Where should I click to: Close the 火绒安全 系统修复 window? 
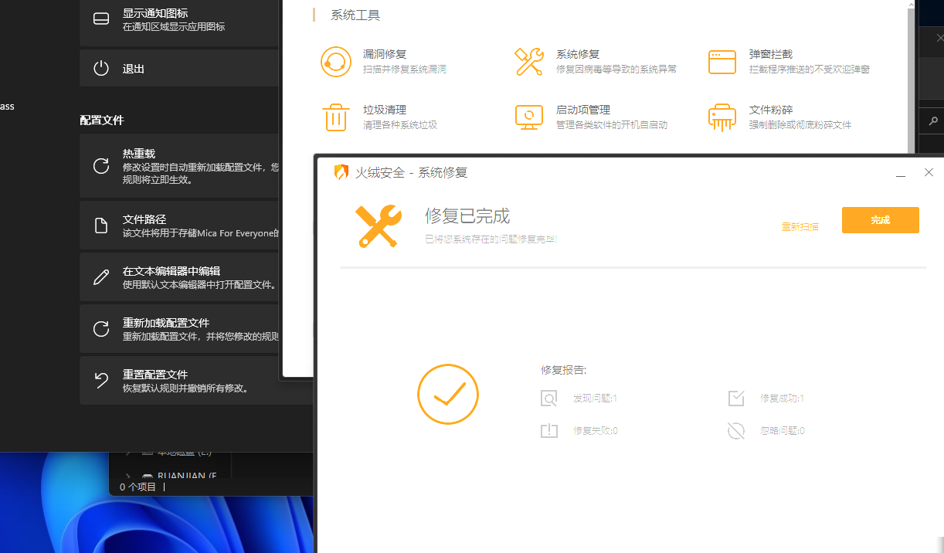point(929,173)
